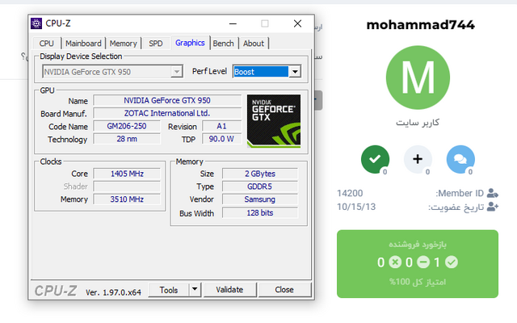Click the blue chat bubbles icon
This screenshot has width=517, height=323.
click(x=460, y=160)
